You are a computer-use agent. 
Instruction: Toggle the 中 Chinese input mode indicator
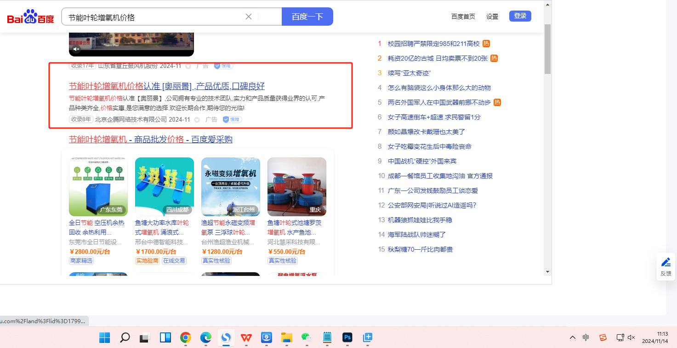pyautogui.click(x=586, y=337)
